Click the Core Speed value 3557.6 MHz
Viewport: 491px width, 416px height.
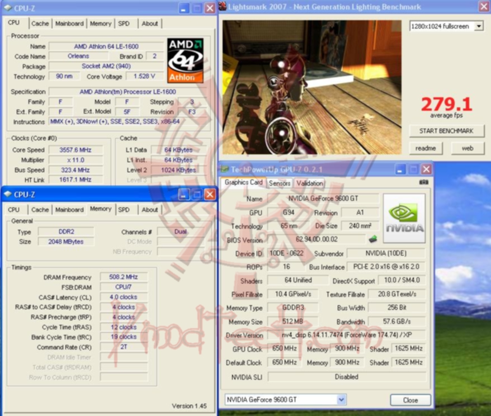pos(75,150)
